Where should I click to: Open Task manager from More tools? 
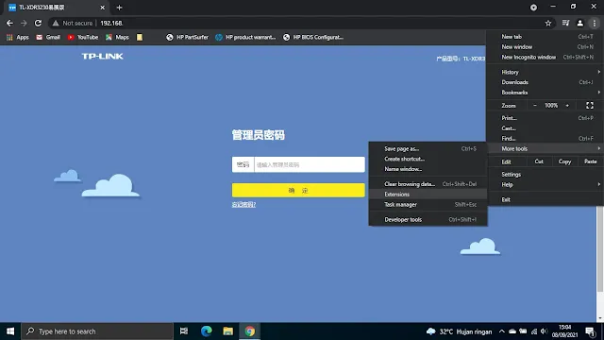[428, 205]
